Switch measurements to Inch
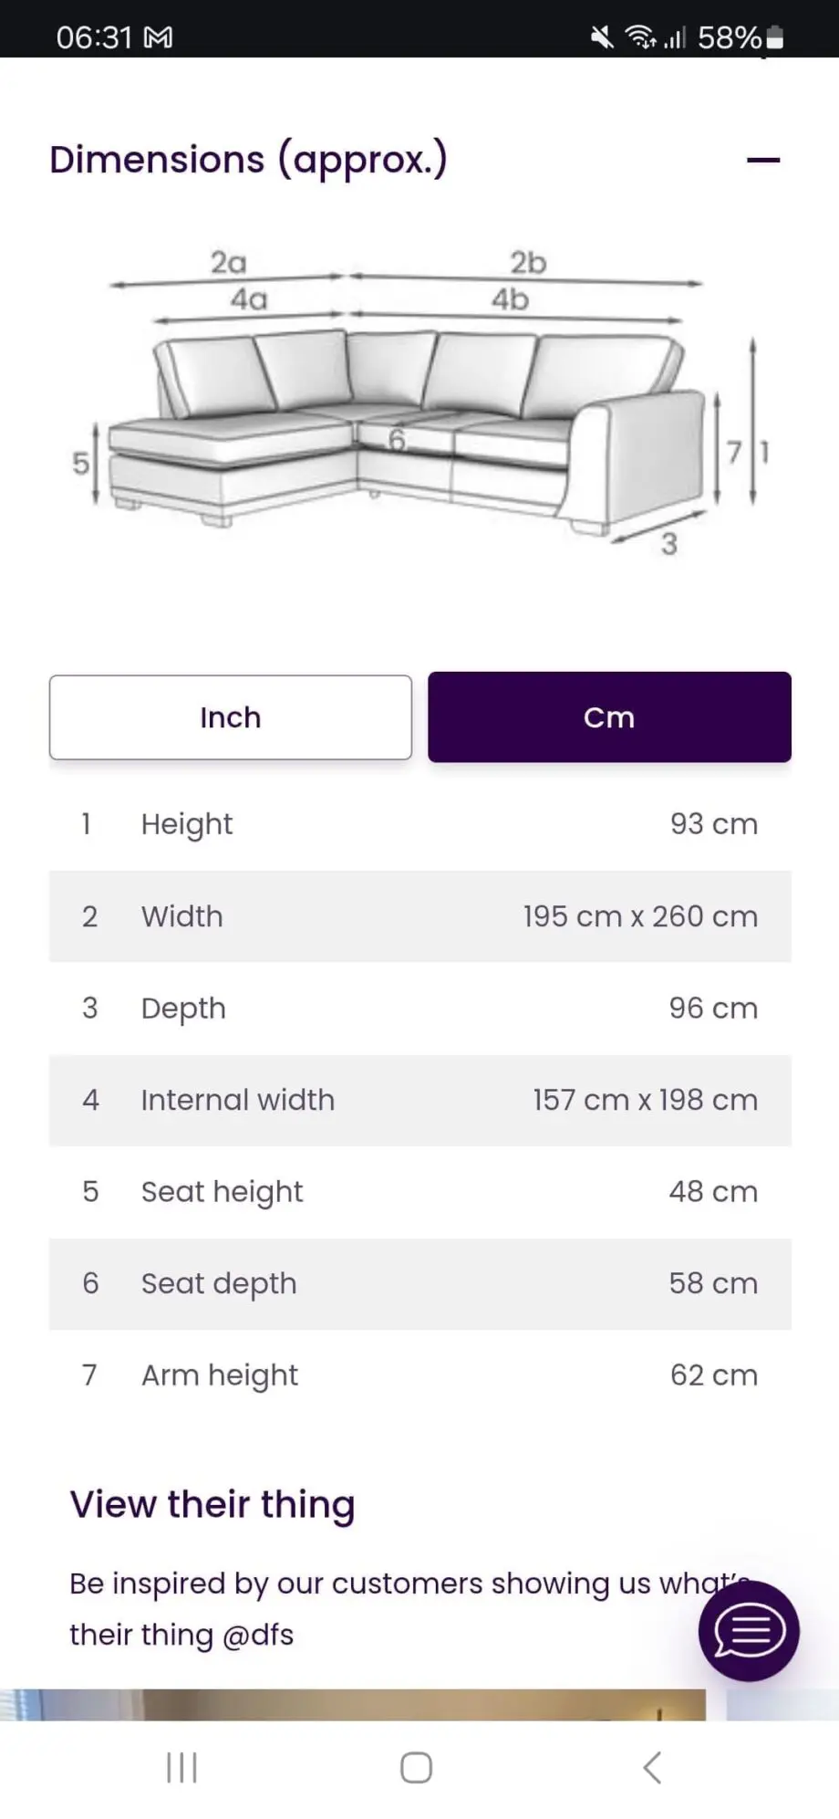The width and height of the screenshot is (839, 1819). point(231,717)
